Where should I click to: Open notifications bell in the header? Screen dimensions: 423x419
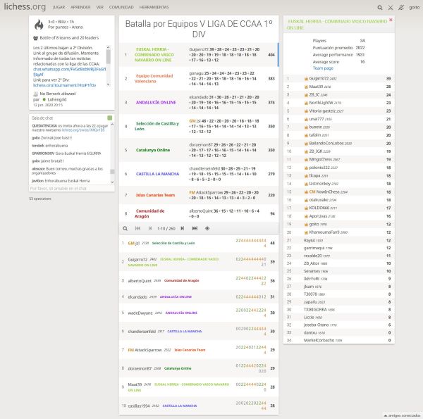point(401,6)
